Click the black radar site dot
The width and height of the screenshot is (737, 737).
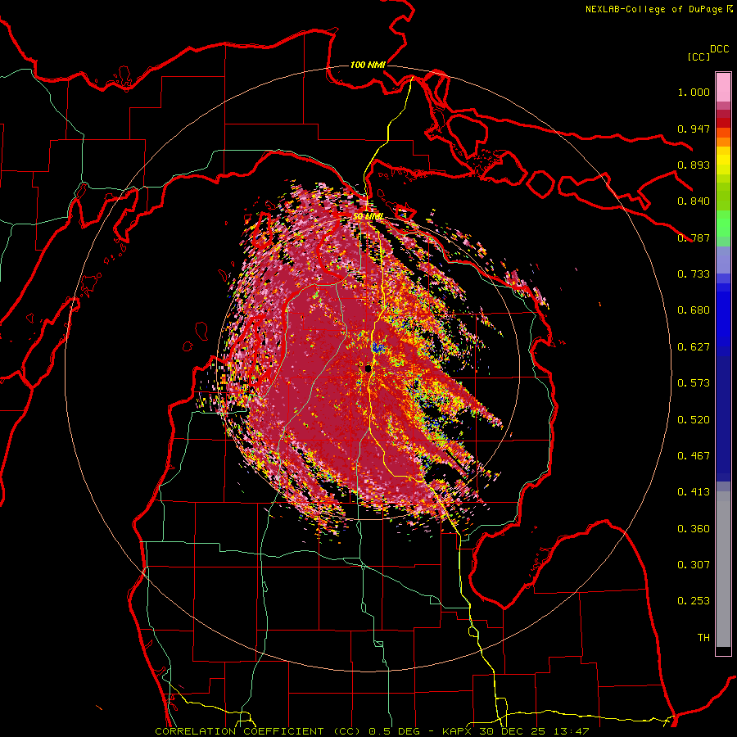(x=368, y=368)
